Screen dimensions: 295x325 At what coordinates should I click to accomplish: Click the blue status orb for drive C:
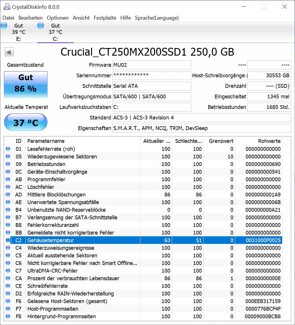(x=41, y=26)
